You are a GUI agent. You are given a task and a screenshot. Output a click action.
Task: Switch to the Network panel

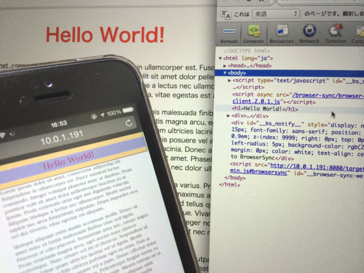coord(309,32)
